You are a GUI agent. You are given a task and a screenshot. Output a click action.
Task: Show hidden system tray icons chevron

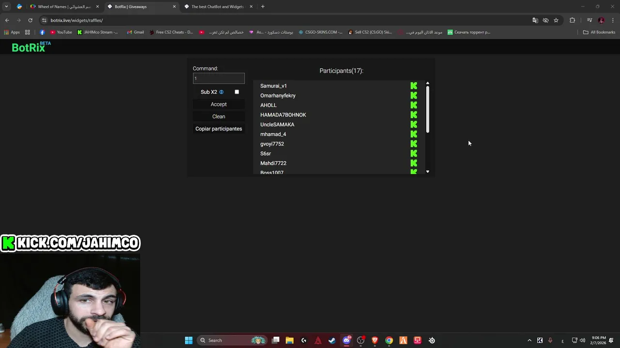pyautogui.click(x=529, y=340)
